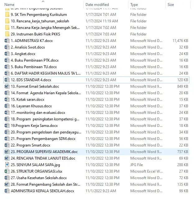Click Word icon of 15. Kotak saran.docx

tap(7, 99)
